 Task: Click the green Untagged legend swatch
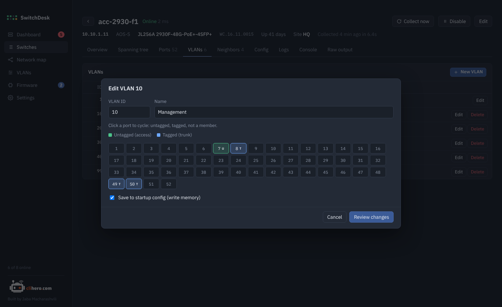point(110,135)
